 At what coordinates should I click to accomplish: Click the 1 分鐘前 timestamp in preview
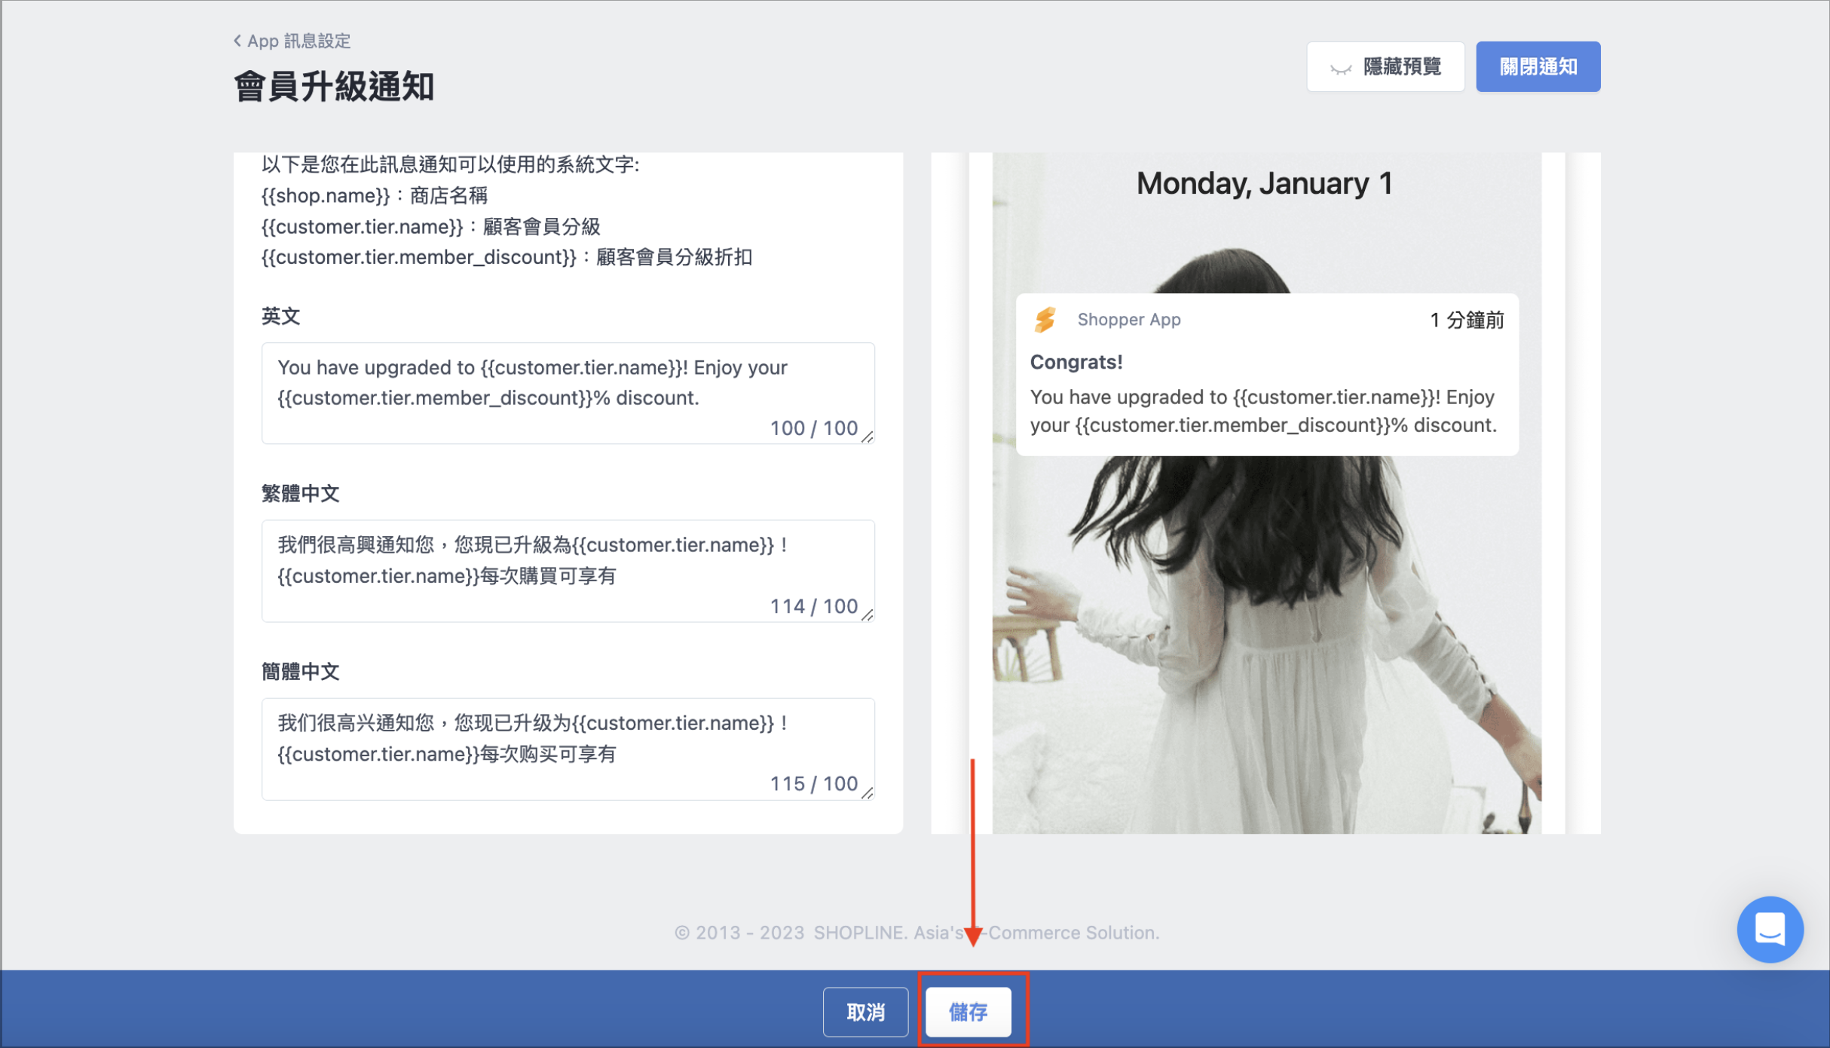point(1466,320)
